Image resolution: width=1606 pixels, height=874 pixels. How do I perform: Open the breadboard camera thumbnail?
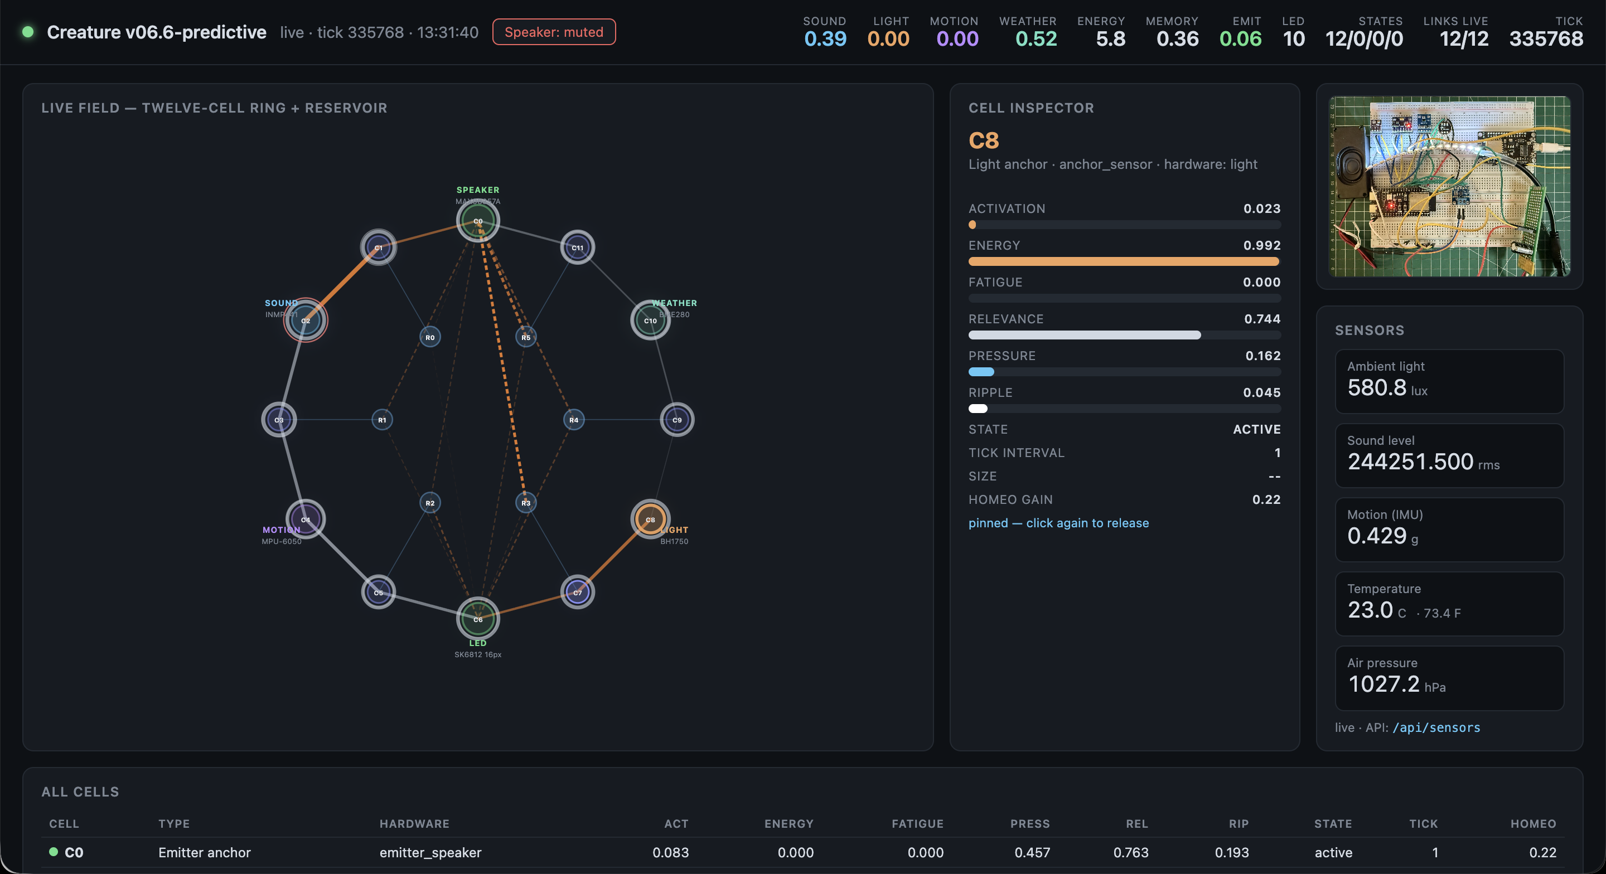click(1449, 186)
